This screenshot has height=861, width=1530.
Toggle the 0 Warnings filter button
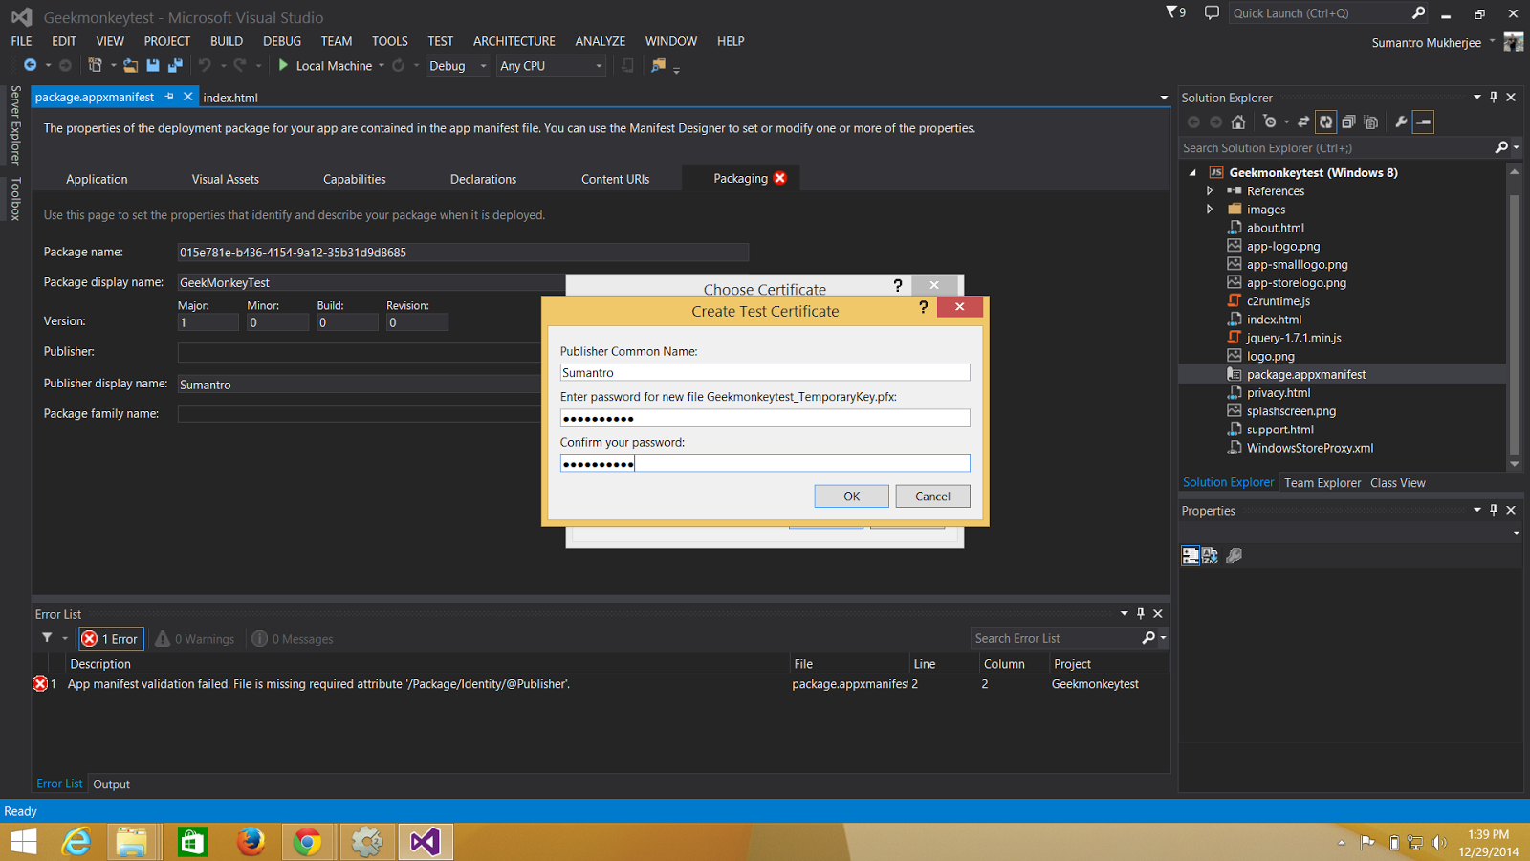point(196,638)
